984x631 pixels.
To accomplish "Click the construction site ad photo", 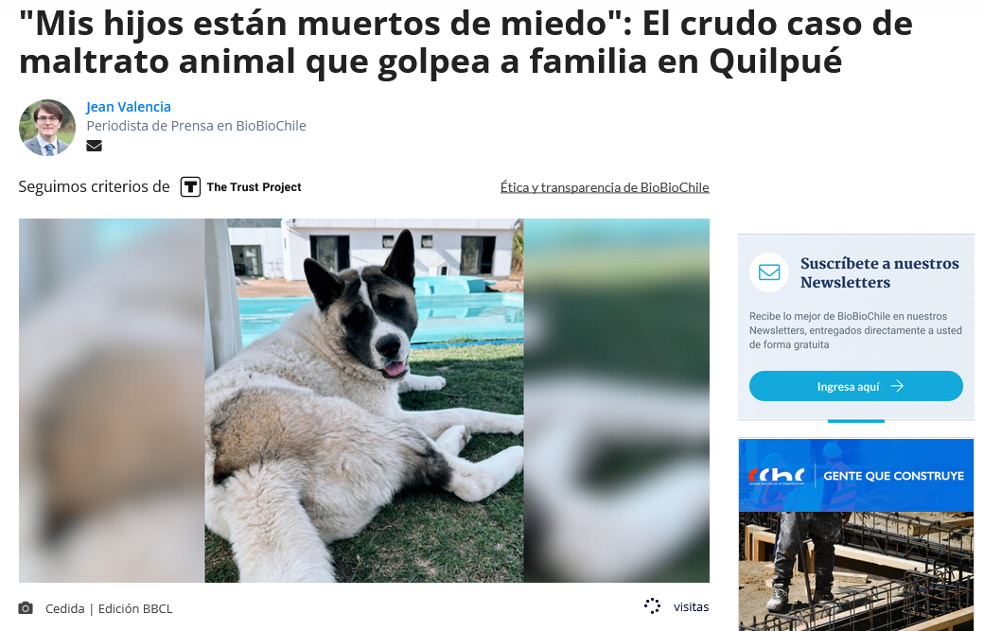I will [x=856, y=571].
